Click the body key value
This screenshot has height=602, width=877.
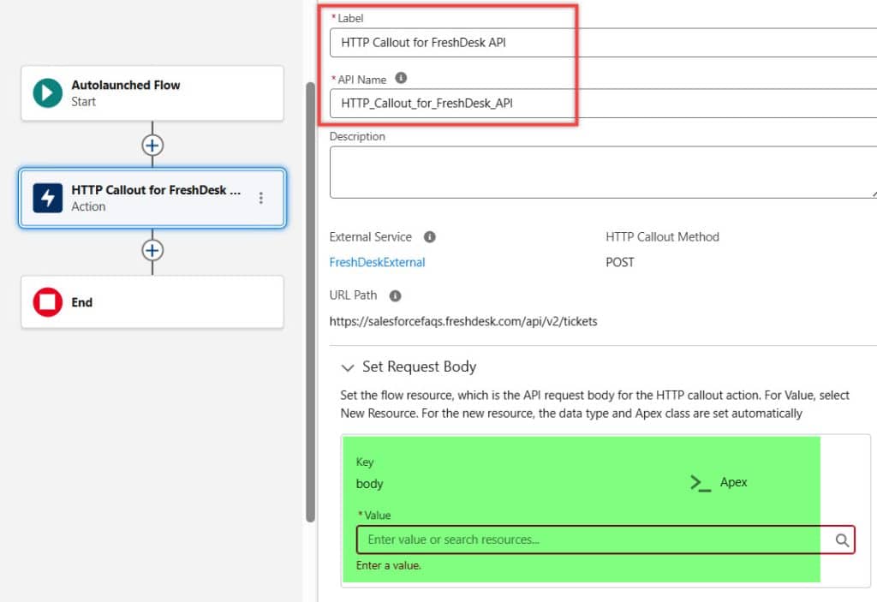[x=370, y=484]
